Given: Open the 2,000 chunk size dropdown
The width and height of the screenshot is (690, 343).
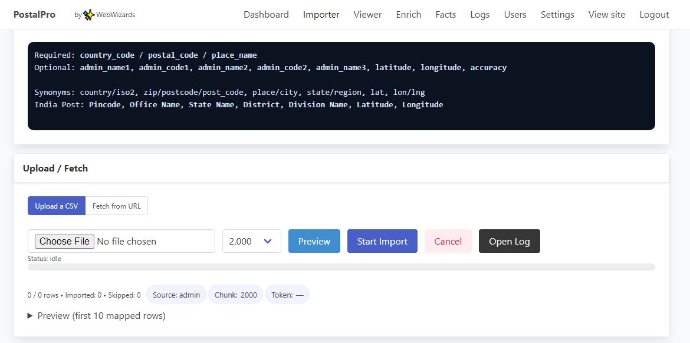Looking at the screenshot, I should point(251,241).
